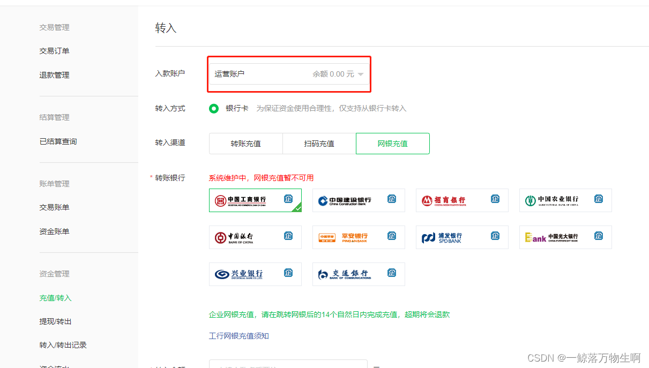This screenshot has height=368, width=649.
Task: Pick the China Merchants Bank (招商银行) card
Action: (462, 200)
